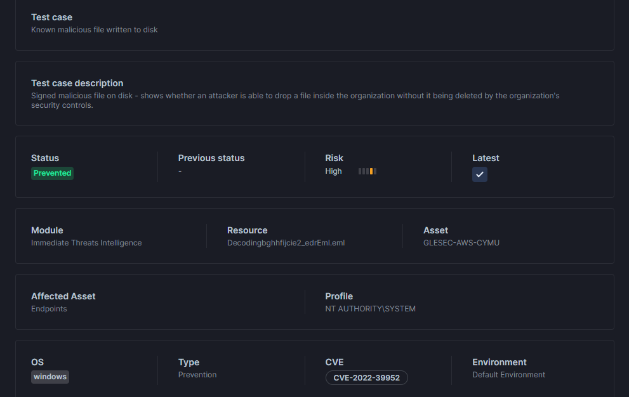Click the Resource field heading

(x=247, y=230)
